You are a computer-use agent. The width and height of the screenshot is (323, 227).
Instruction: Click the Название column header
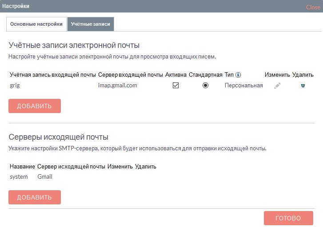pyautogui.click(x=22, y=167)
